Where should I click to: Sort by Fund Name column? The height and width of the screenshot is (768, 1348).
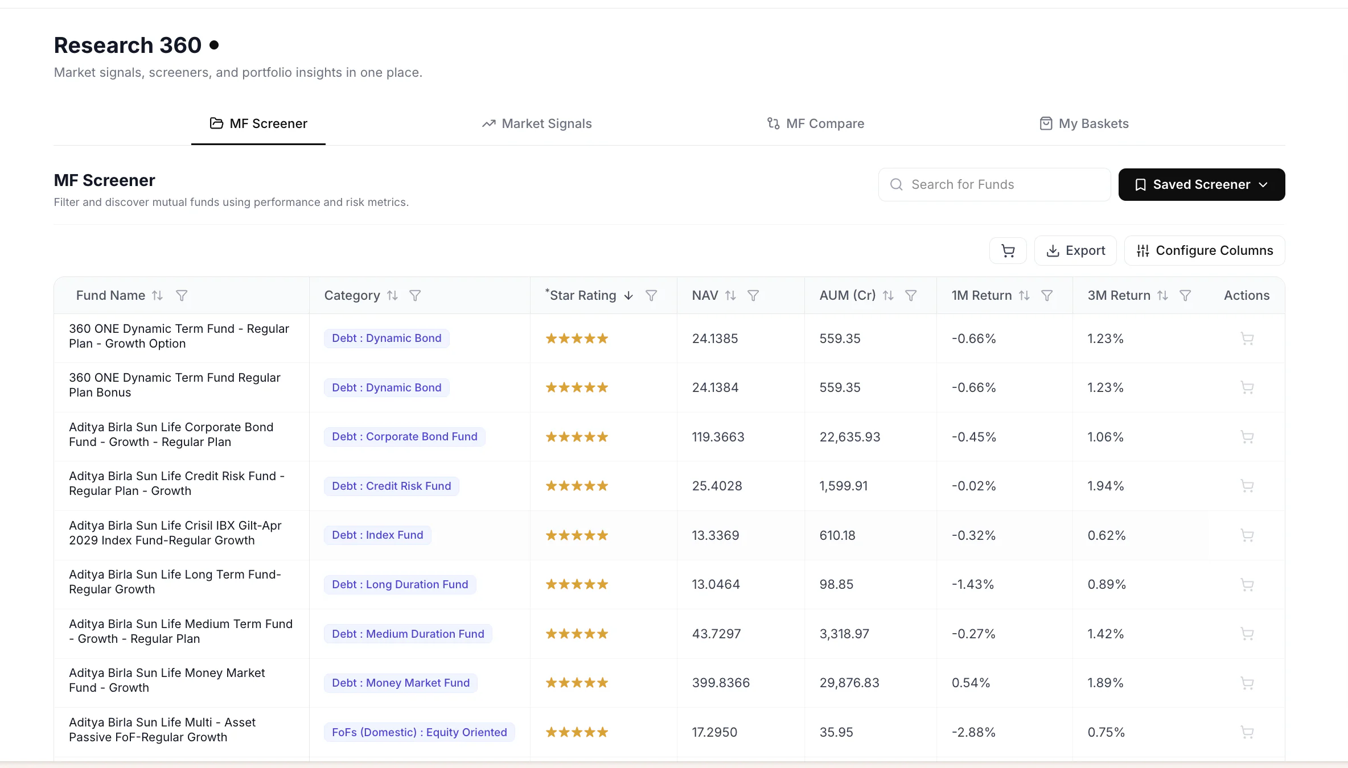click(x=157, y=295)
